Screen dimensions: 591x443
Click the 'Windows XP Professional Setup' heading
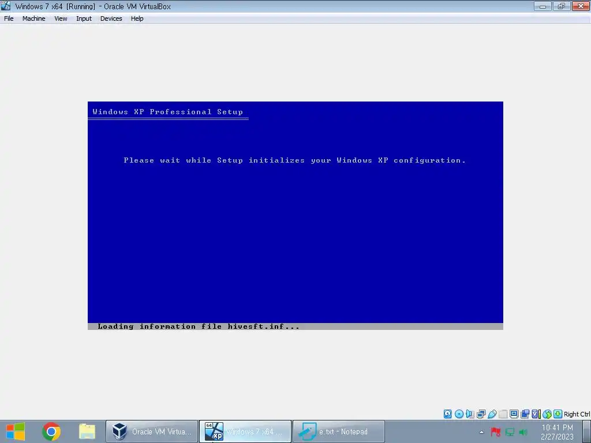click(x=168, y=112)
